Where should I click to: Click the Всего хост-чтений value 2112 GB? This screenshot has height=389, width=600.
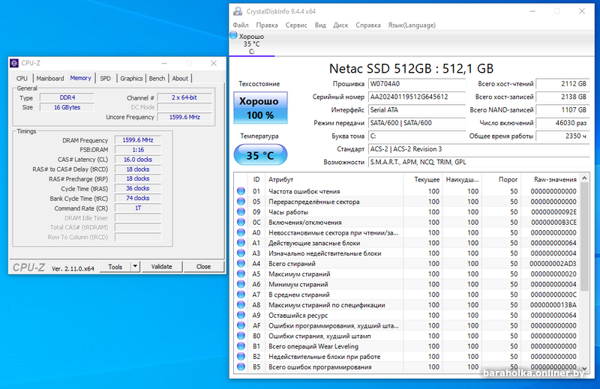coord(562,84)
